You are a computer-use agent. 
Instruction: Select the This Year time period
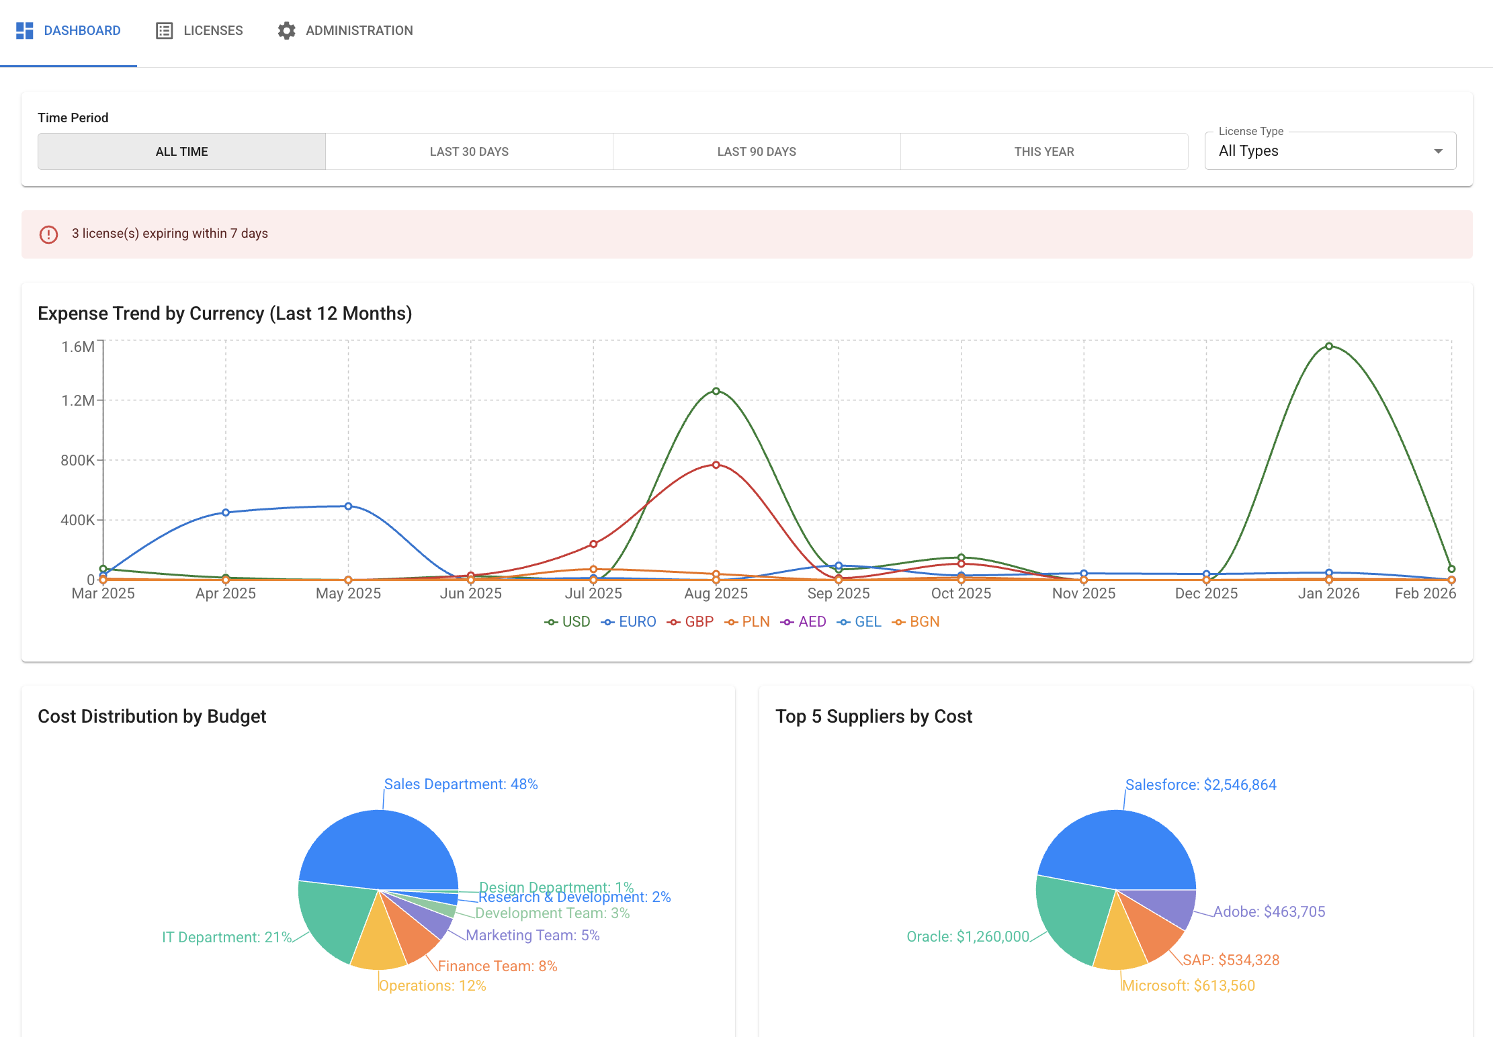[x=1044, y=152]
